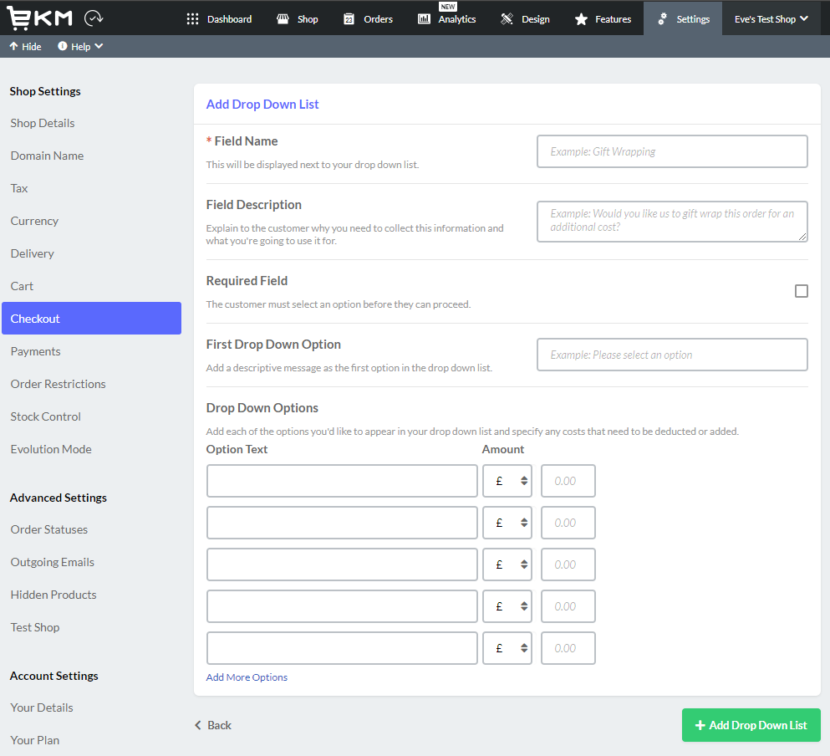Open the Orders section
The image size is (830, 756).
368,18
